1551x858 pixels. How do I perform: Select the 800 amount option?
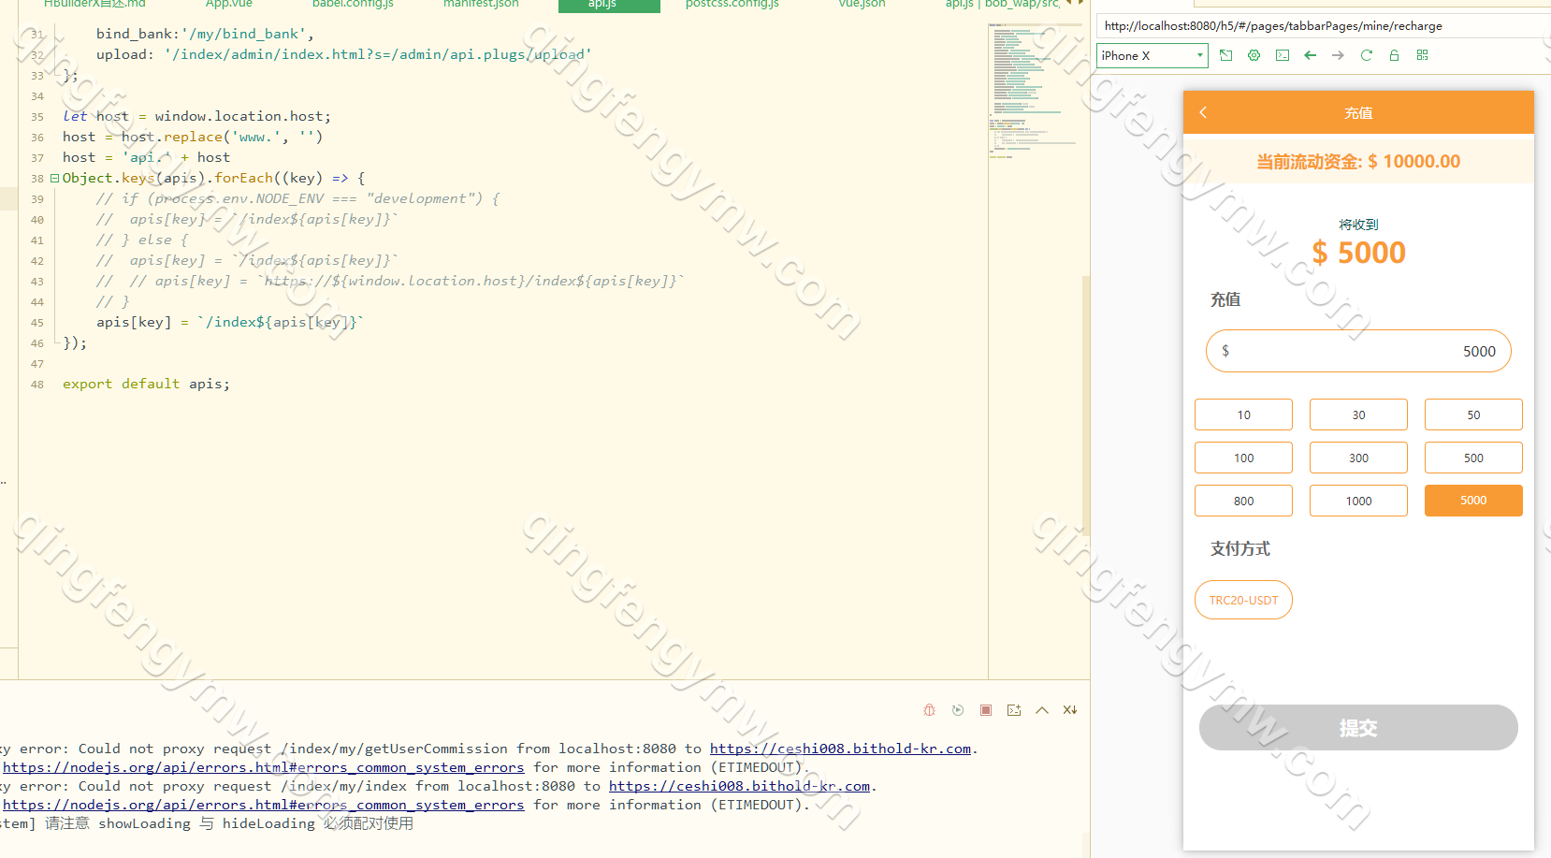pyautogui.click(x=1243, y=501)
